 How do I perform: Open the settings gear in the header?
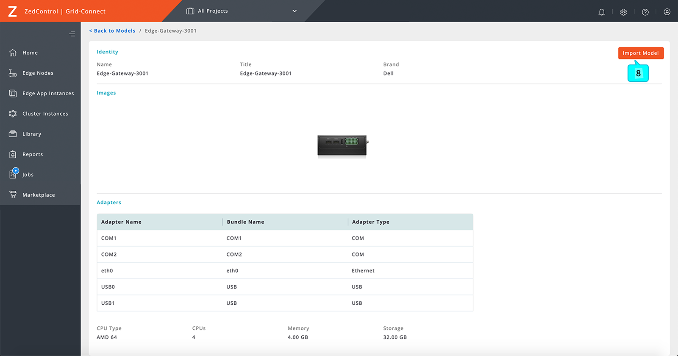(623, 12)
